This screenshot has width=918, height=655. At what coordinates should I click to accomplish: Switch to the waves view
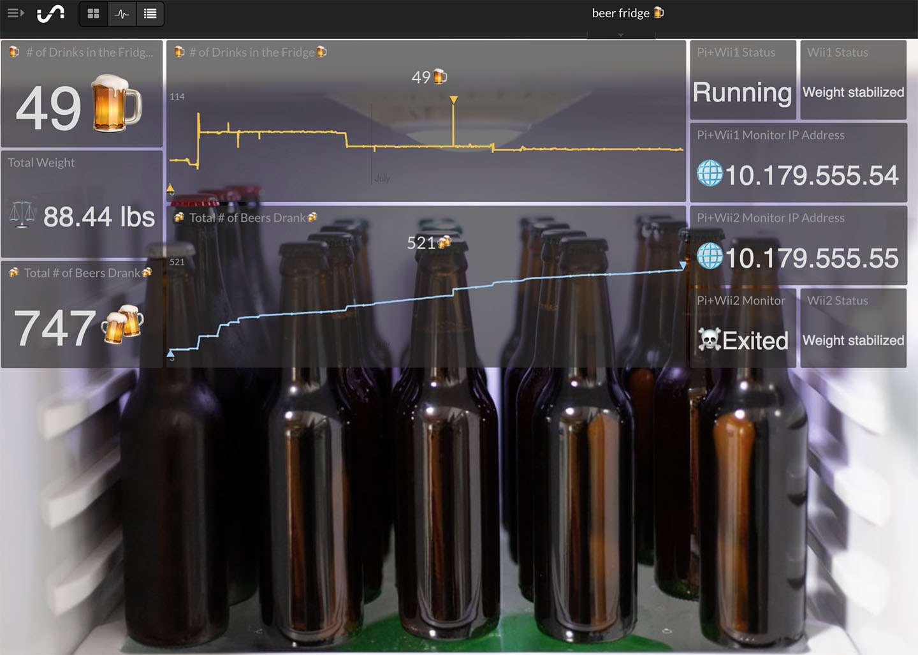tap(122, 13)
